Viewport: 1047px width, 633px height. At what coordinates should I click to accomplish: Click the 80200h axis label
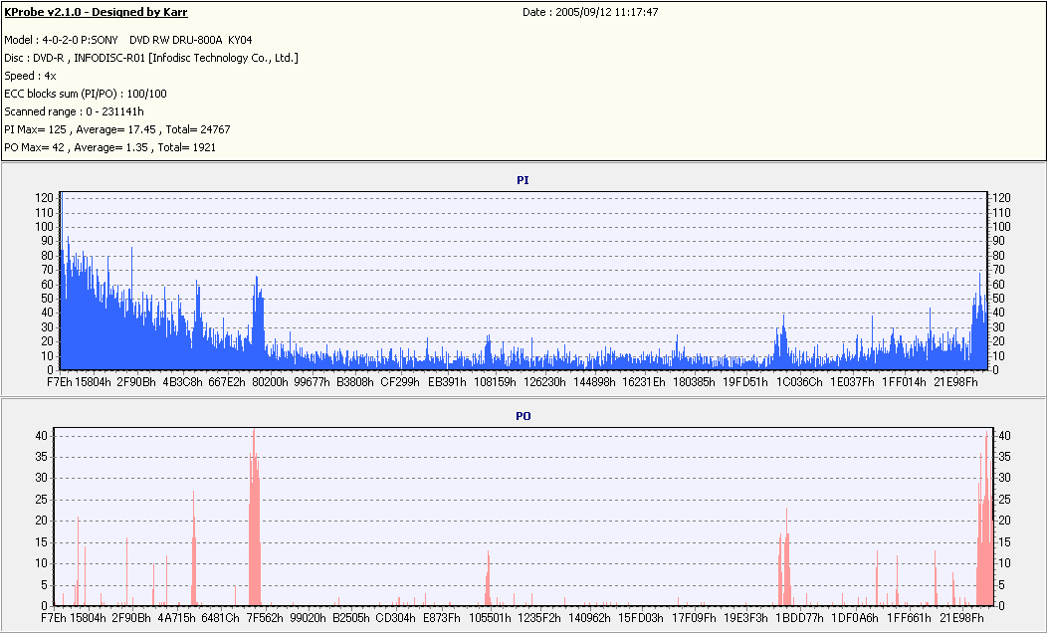point(270,382)
